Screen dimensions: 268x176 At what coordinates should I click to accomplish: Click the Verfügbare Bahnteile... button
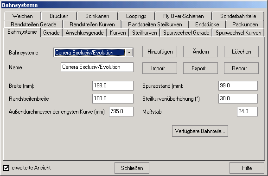click(x=200, y=131)
